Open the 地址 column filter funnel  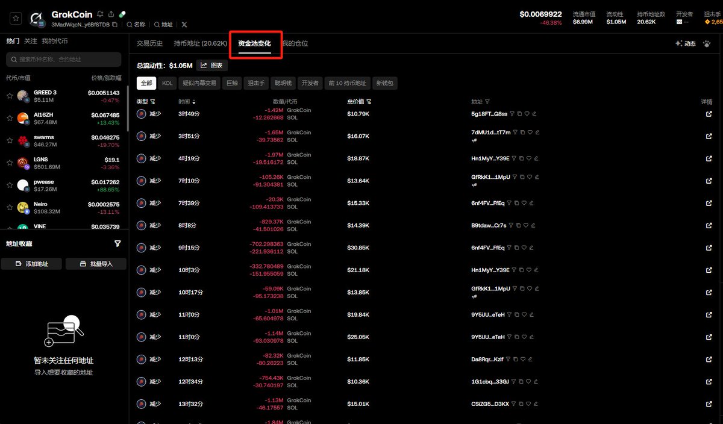point(487,102)
